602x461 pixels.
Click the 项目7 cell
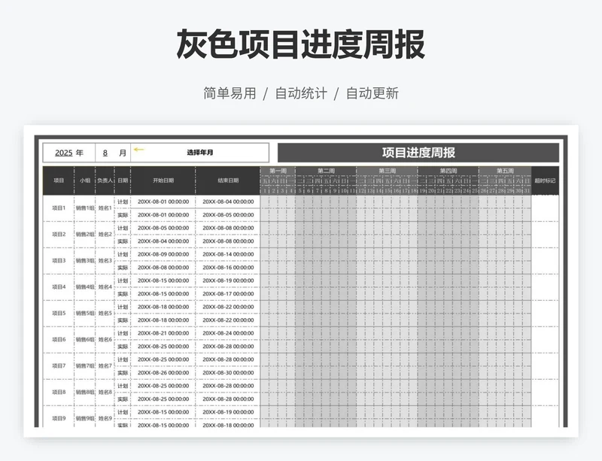59,365
